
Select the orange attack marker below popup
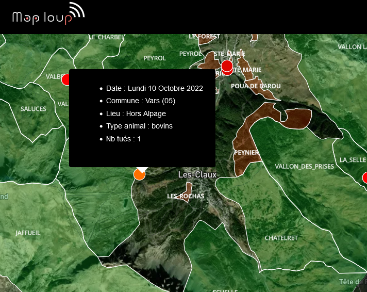click(x=139, y=174)
